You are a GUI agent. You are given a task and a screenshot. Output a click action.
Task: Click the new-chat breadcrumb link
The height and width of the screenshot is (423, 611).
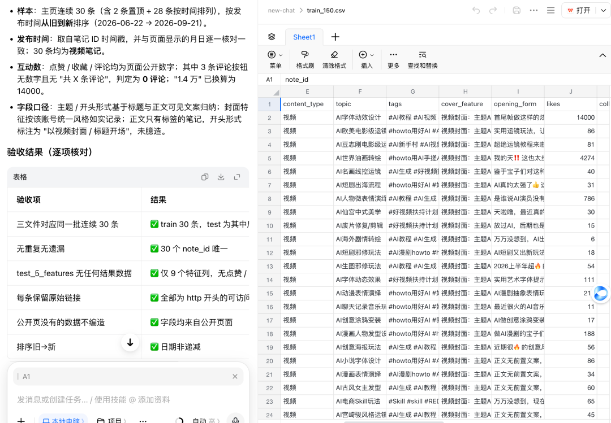tap(281, 11)
